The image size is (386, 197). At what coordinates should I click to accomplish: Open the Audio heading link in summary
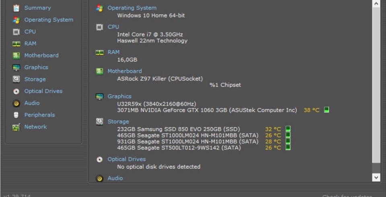point(115,178)
